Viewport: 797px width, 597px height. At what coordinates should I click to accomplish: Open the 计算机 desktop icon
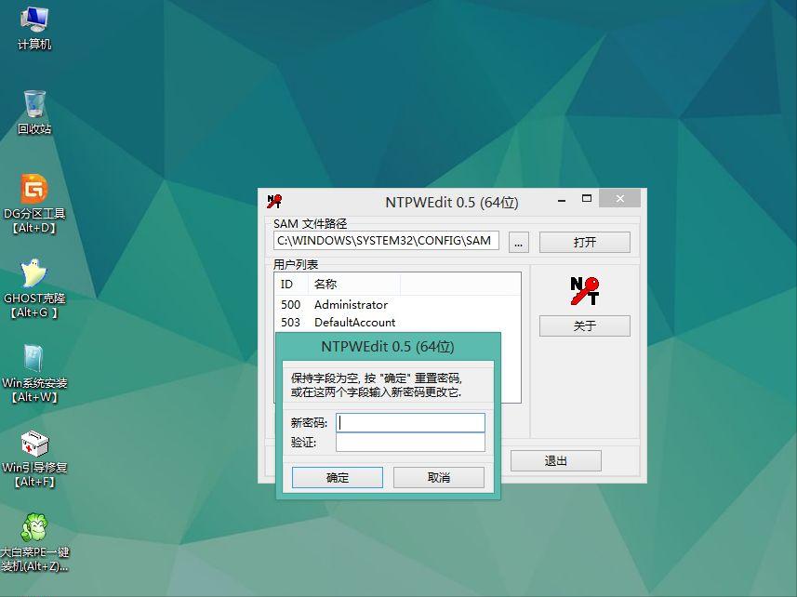click(x=33, y=26)
